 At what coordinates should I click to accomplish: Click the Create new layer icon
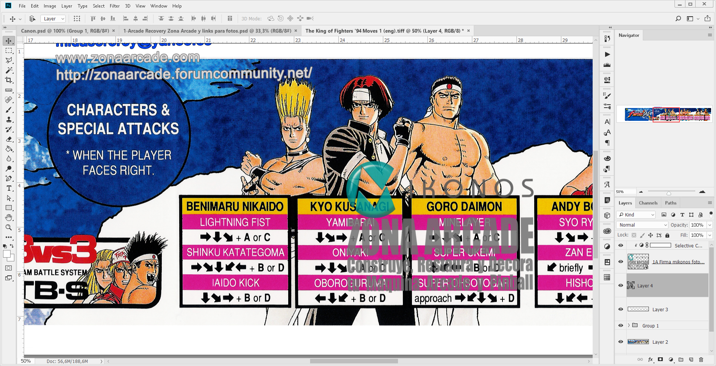(691, 360)
